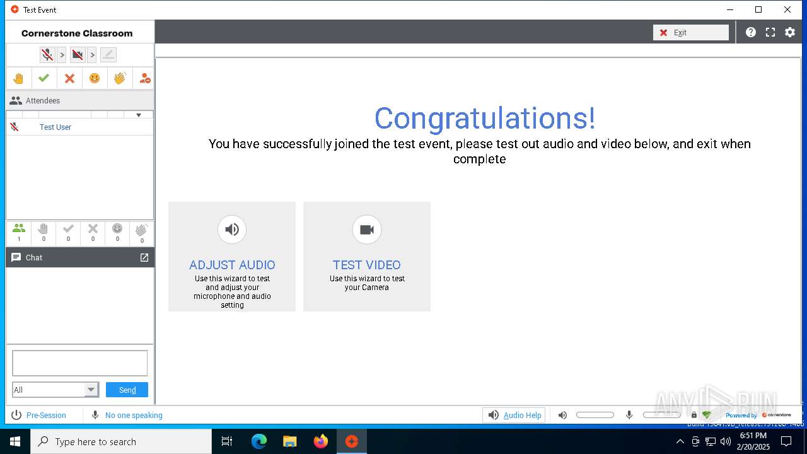Viewport: 807px width, 454px height.
Task: Open Audio Help
Action: click(514, 415)
